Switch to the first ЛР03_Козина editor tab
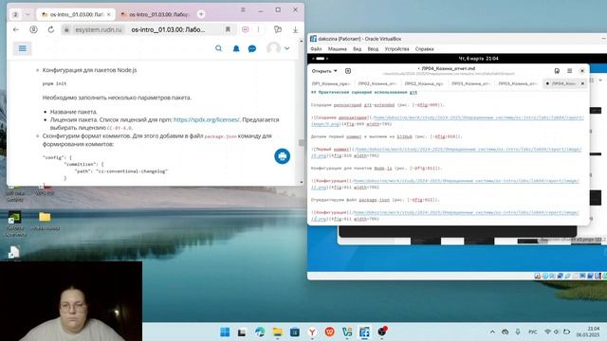The width and height of the screenshot is (607, 341). coord(470,83)
